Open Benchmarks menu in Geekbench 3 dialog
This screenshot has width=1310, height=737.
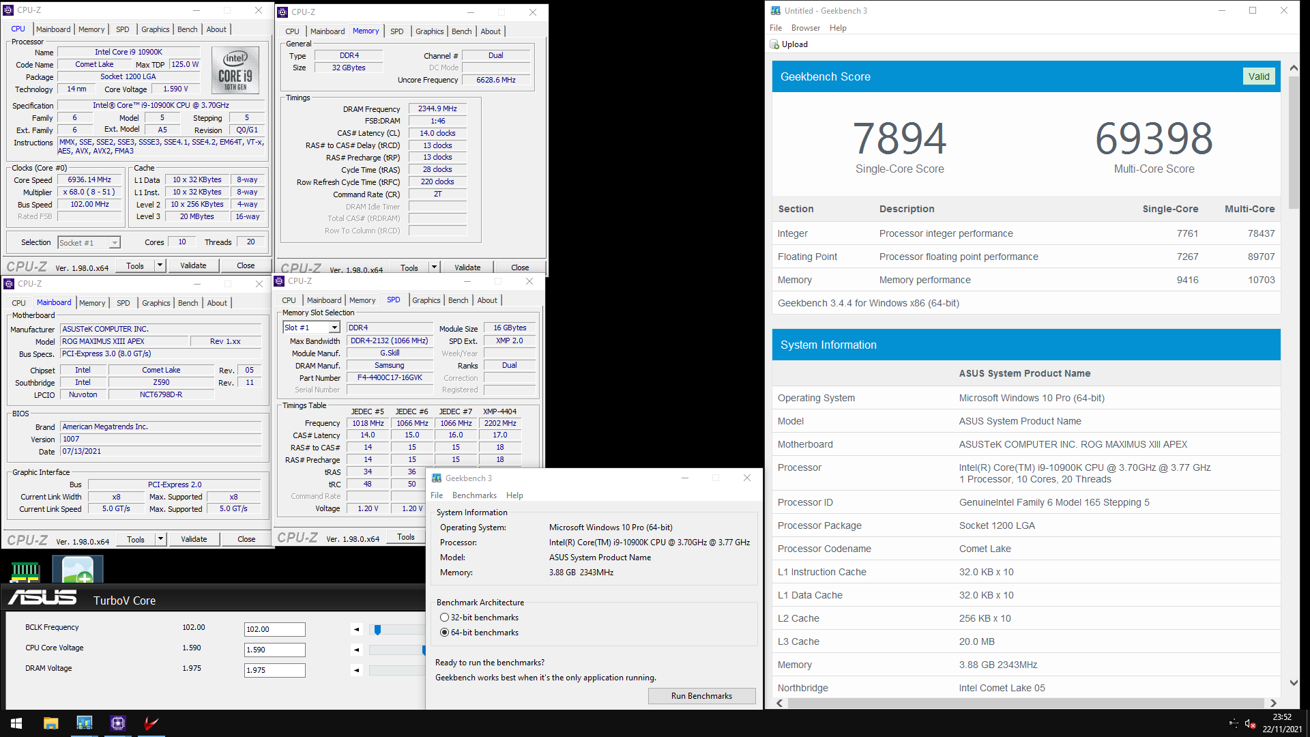coord(474,495)
